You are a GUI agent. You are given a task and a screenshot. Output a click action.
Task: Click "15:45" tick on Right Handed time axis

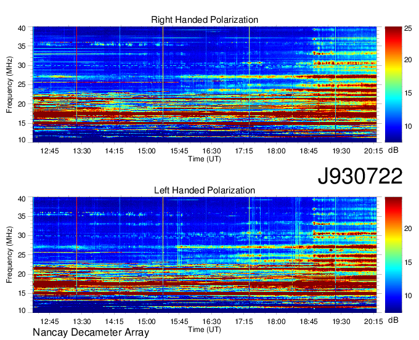point(179,151)
